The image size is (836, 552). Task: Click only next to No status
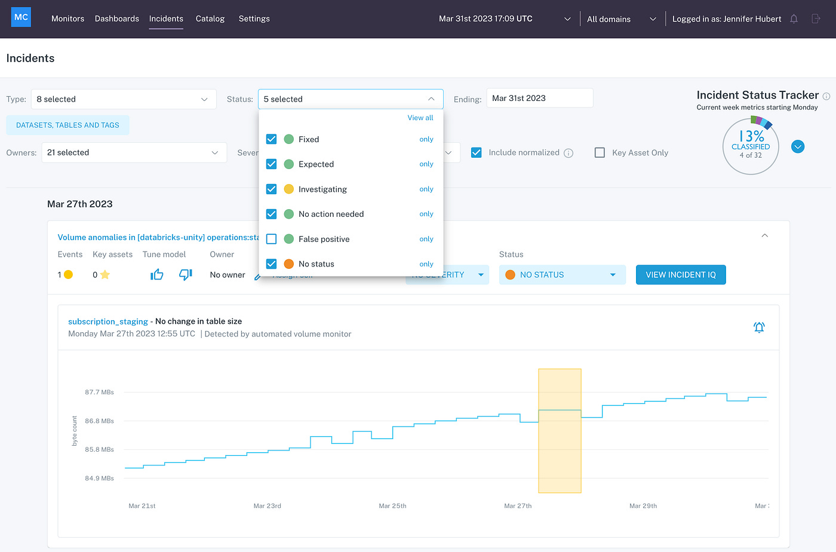point(426,264)
